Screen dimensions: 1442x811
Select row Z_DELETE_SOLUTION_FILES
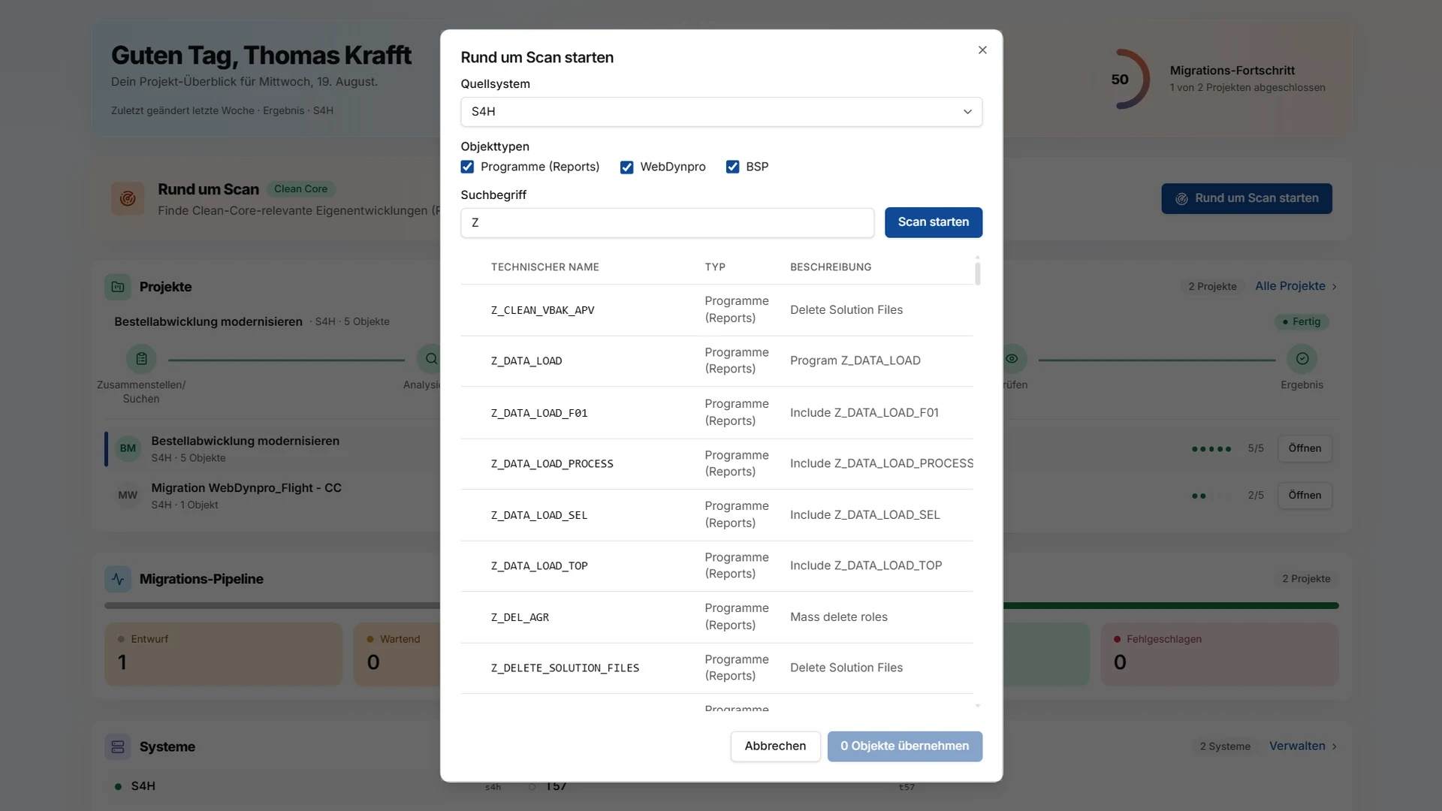point(716,668)
